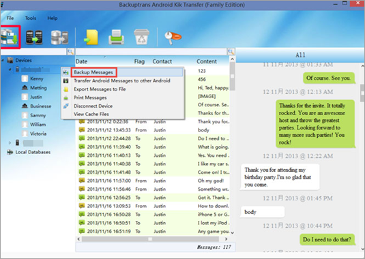The height and width of the screenshot is (259, 365).
Task: Click the Backup Messages toolbar icon
Action: click(x=10, y=37)
